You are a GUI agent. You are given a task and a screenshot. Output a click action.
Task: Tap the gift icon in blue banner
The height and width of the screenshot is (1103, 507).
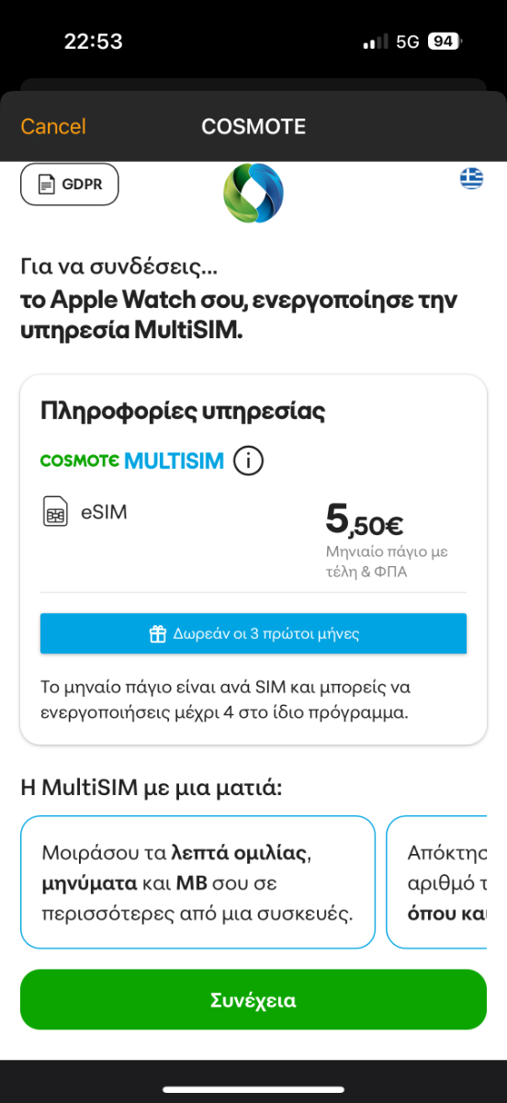(x=157, y=633)
